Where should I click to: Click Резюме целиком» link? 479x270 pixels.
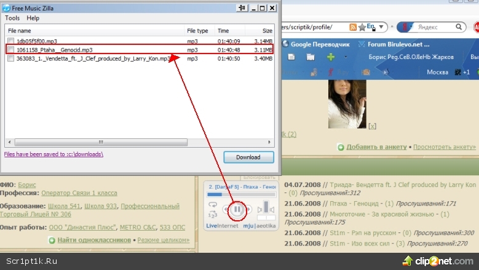click(164, 240)
